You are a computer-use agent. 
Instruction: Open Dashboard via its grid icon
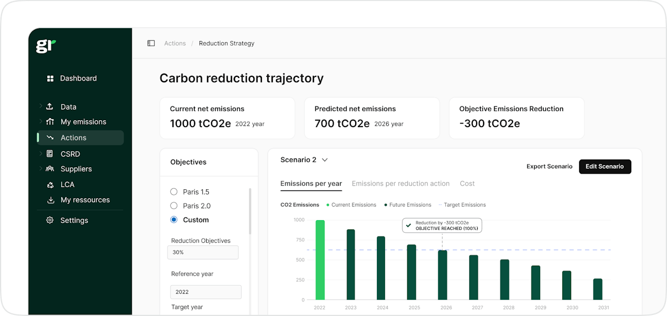coord(50,78)
